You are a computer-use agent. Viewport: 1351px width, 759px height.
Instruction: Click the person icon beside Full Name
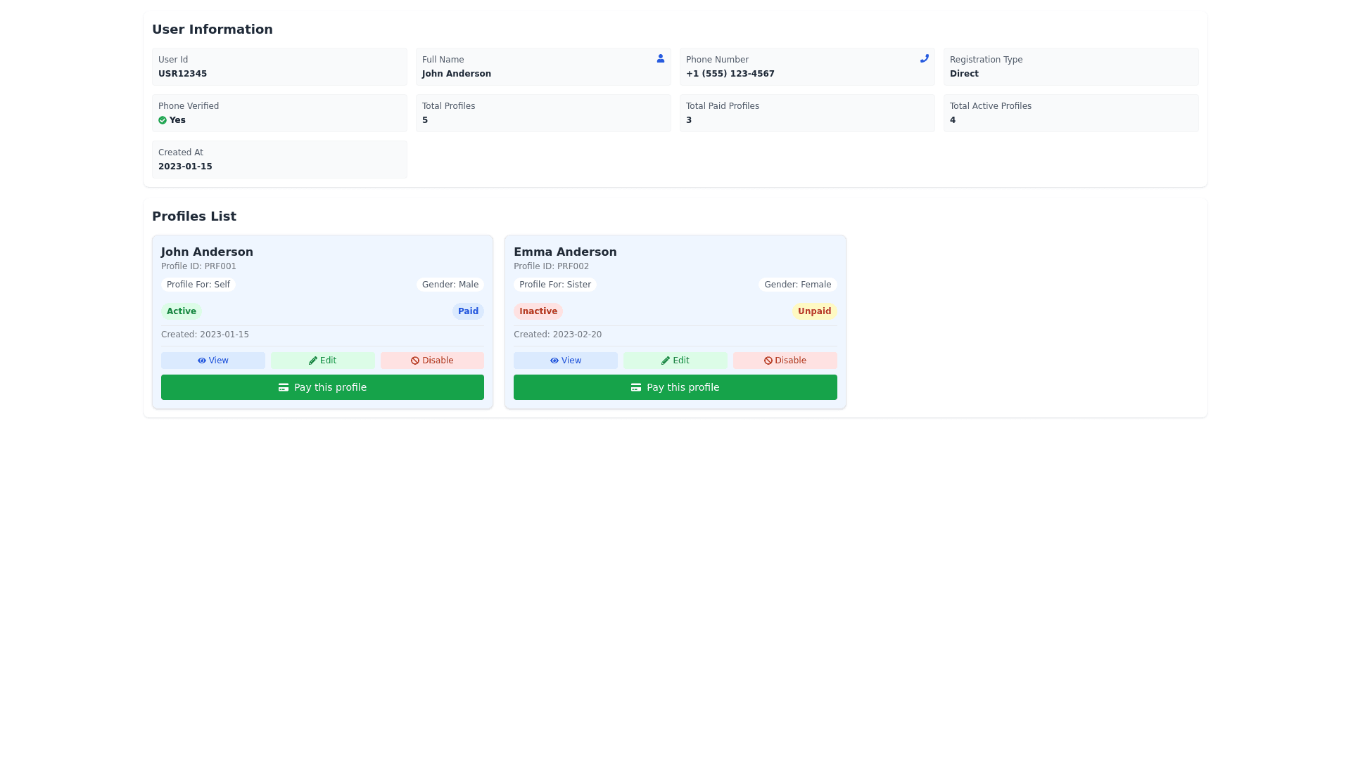[x=660, y=58]
